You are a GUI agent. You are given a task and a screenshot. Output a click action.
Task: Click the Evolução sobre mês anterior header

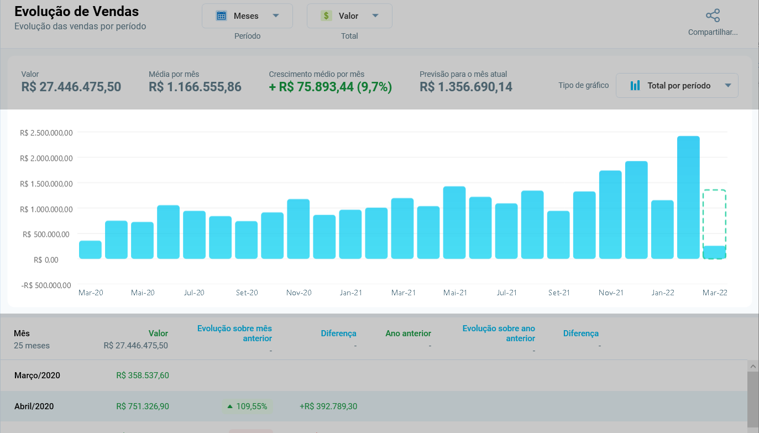click(x=234, y=333)
